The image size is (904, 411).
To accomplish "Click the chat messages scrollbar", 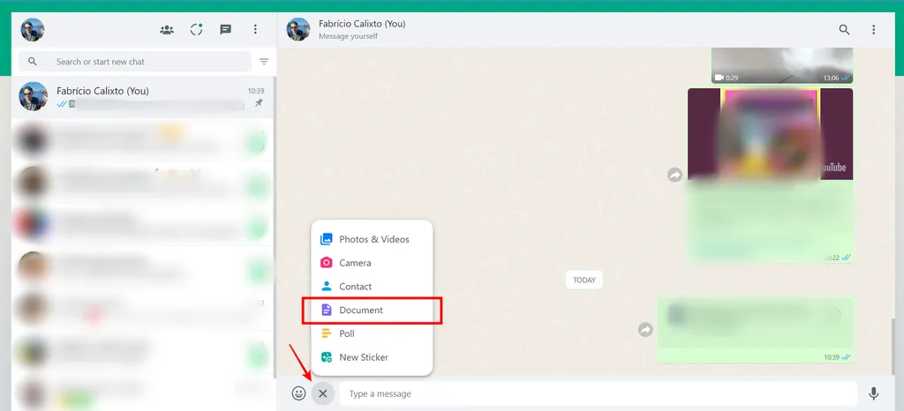I will point(892,346).
